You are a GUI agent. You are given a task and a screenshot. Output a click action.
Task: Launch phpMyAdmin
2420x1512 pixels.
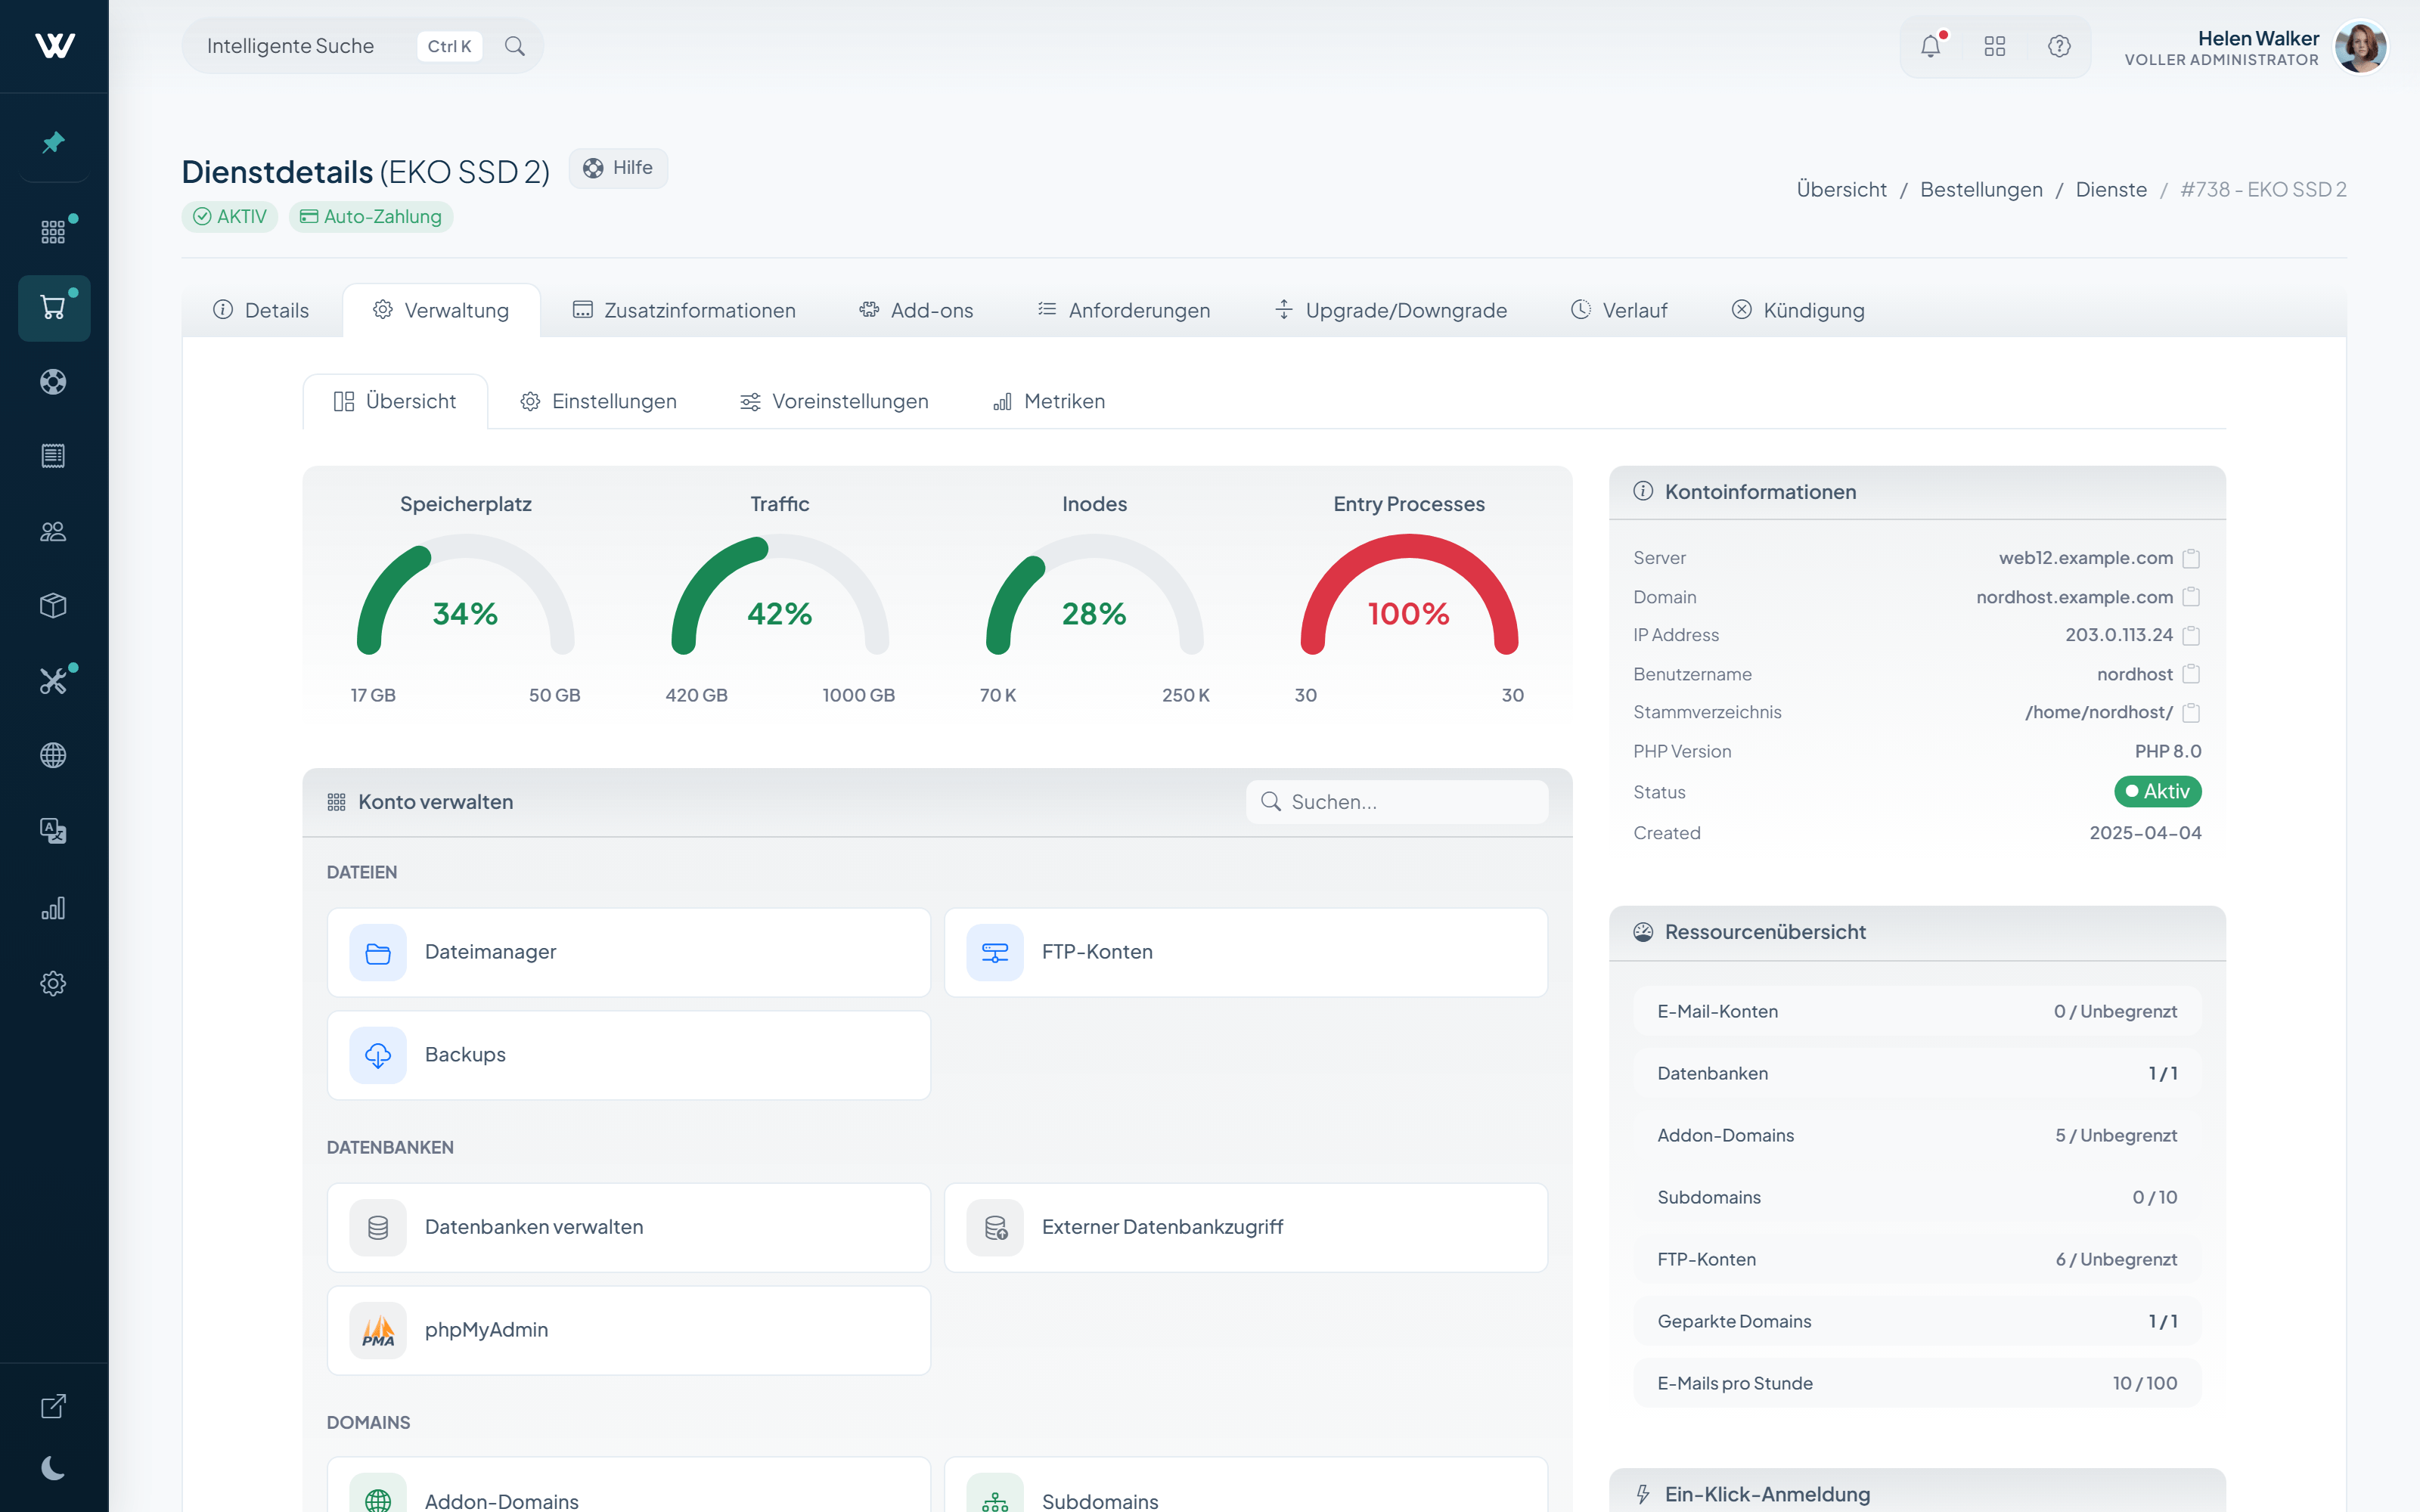coord(629,1330)
